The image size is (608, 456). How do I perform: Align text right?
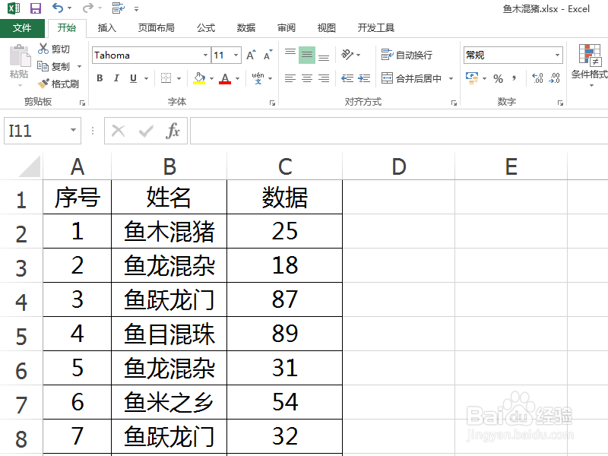(324, 78)
